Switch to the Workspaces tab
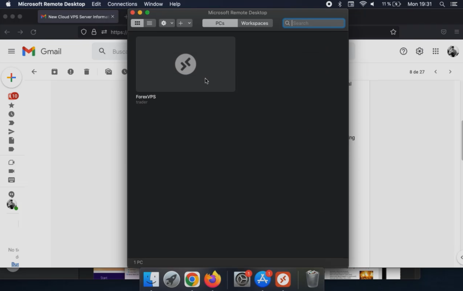 (x=255, y=23)
